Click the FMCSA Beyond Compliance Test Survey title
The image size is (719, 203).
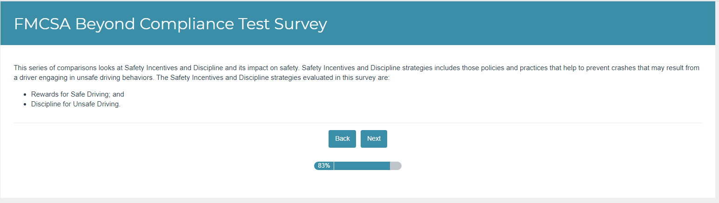pos(170,24)
